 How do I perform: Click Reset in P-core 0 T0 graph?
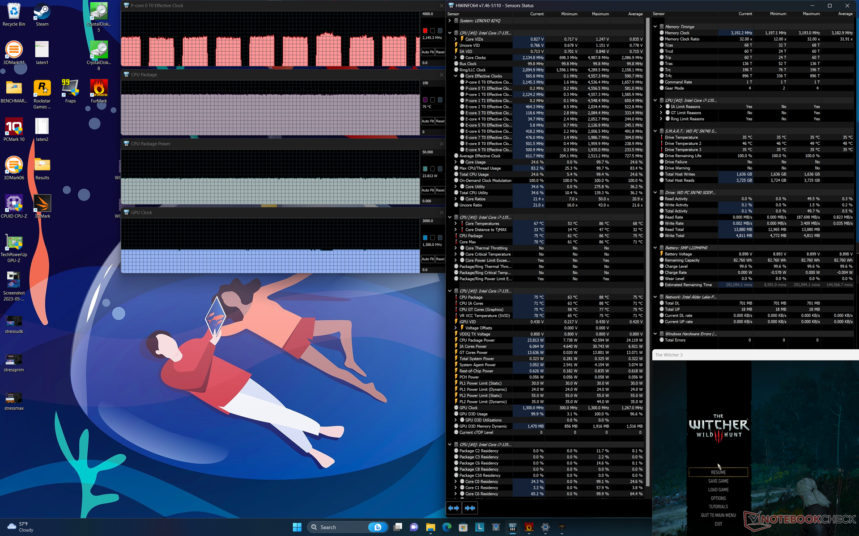[440, 52]
